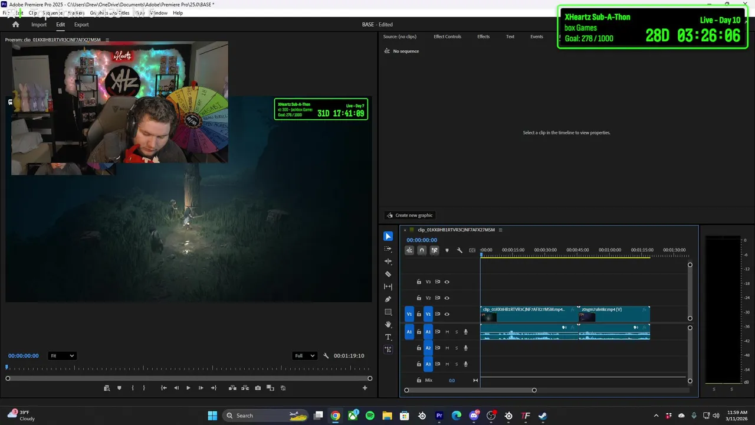The image size is (755, 425).
Task: Step back one frame
Action: coord(176,388)
